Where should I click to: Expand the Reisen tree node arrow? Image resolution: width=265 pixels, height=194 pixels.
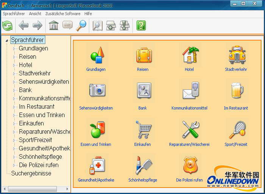pos(14,57)
